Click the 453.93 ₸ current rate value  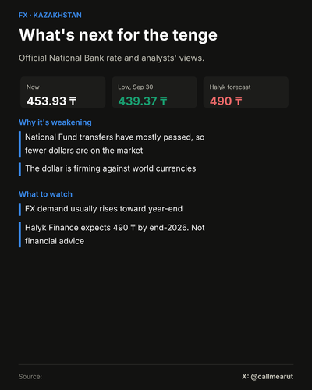[51, 101]
